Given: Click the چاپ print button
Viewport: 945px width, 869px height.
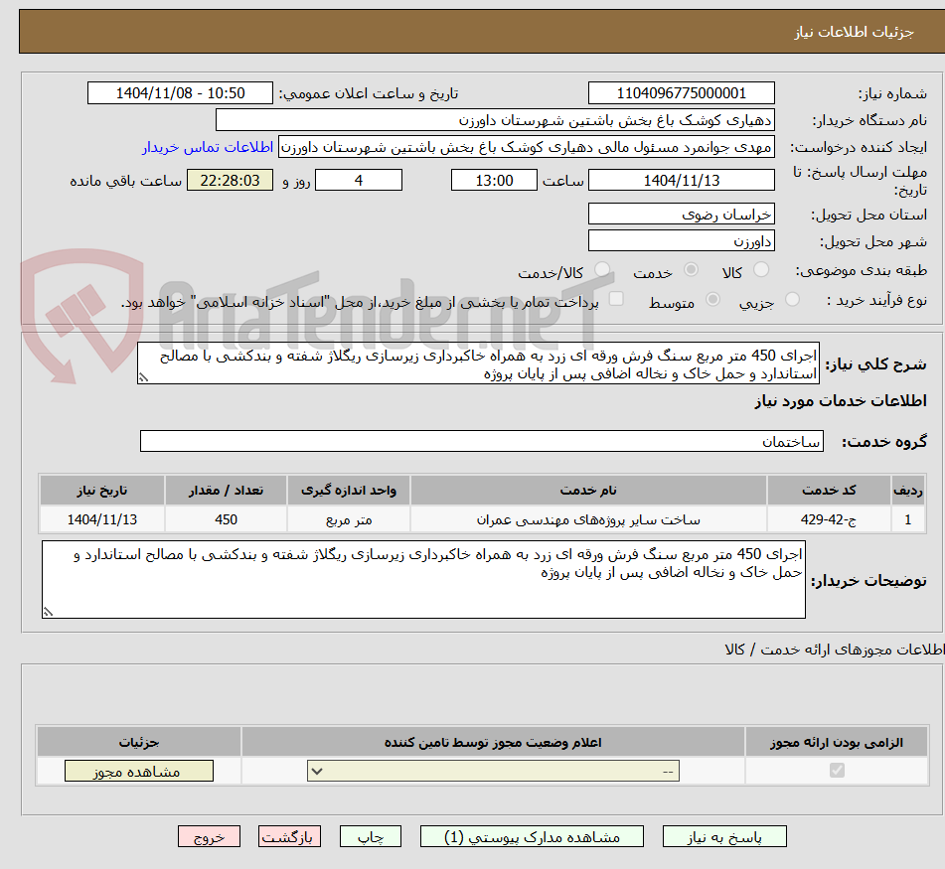Looking at the screenshot, I should 370,836.
